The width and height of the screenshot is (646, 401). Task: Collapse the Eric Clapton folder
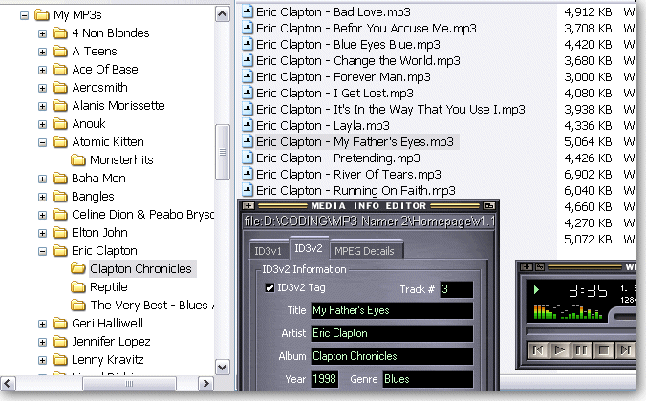click(42, 251)
